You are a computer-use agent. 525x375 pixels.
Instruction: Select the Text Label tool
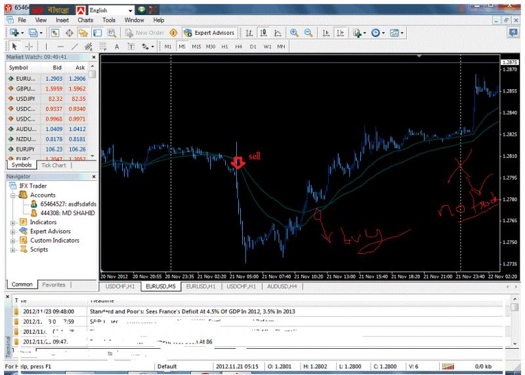131,47
